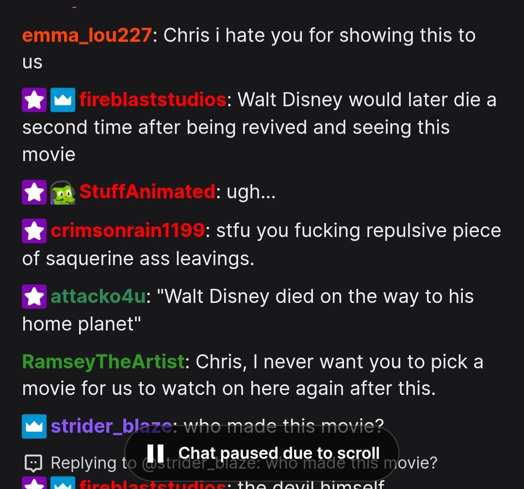Click fireblaststudios' blue Prime crown badge
The width and height of the screenshot is (524, 489).
tap(63, 100)
